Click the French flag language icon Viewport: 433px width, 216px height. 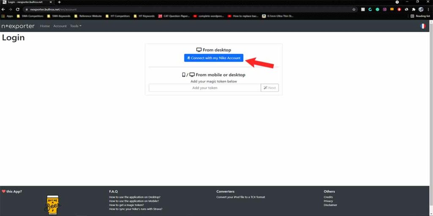422,26
